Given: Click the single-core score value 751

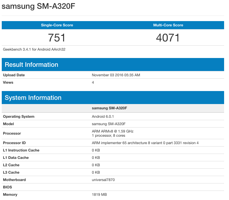Looking at the screenshot, I should click(57, 38).
